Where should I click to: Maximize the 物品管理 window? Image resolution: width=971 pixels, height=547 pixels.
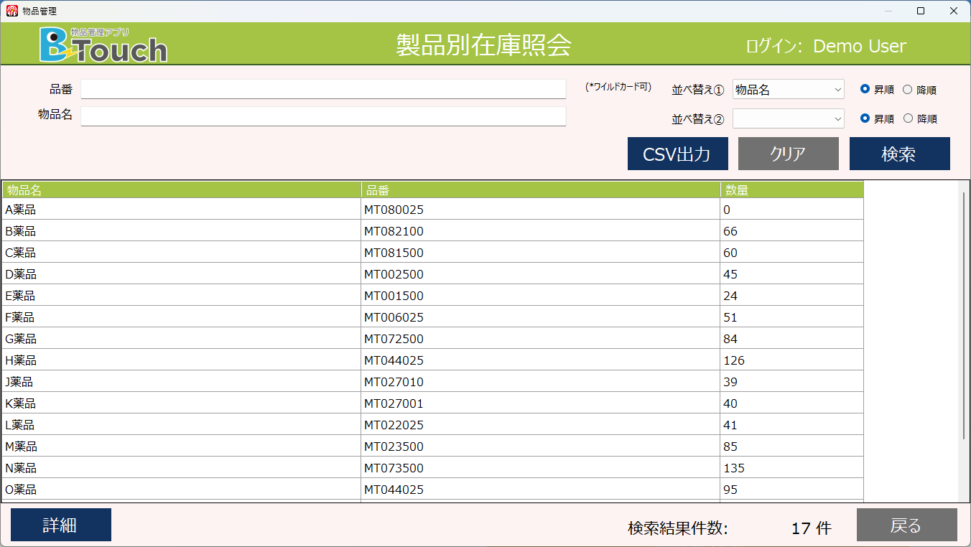[x=921, y=11]
